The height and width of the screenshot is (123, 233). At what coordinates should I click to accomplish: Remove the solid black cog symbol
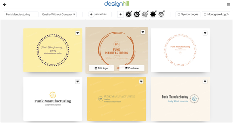(156, 11)
